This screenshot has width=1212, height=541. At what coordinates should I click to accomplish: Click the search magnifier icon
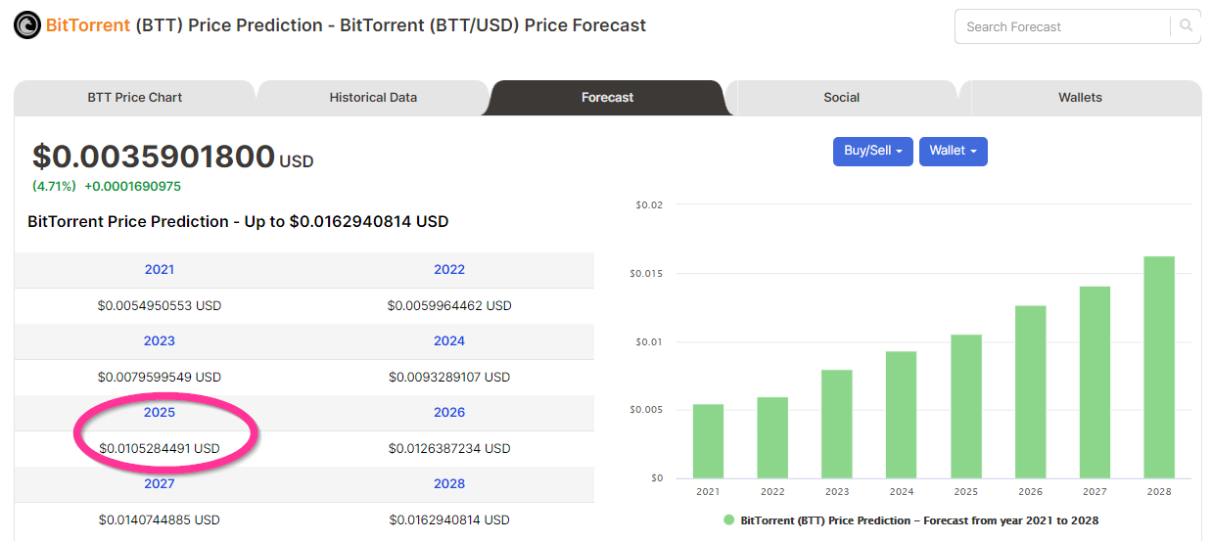pos(1186,26)
